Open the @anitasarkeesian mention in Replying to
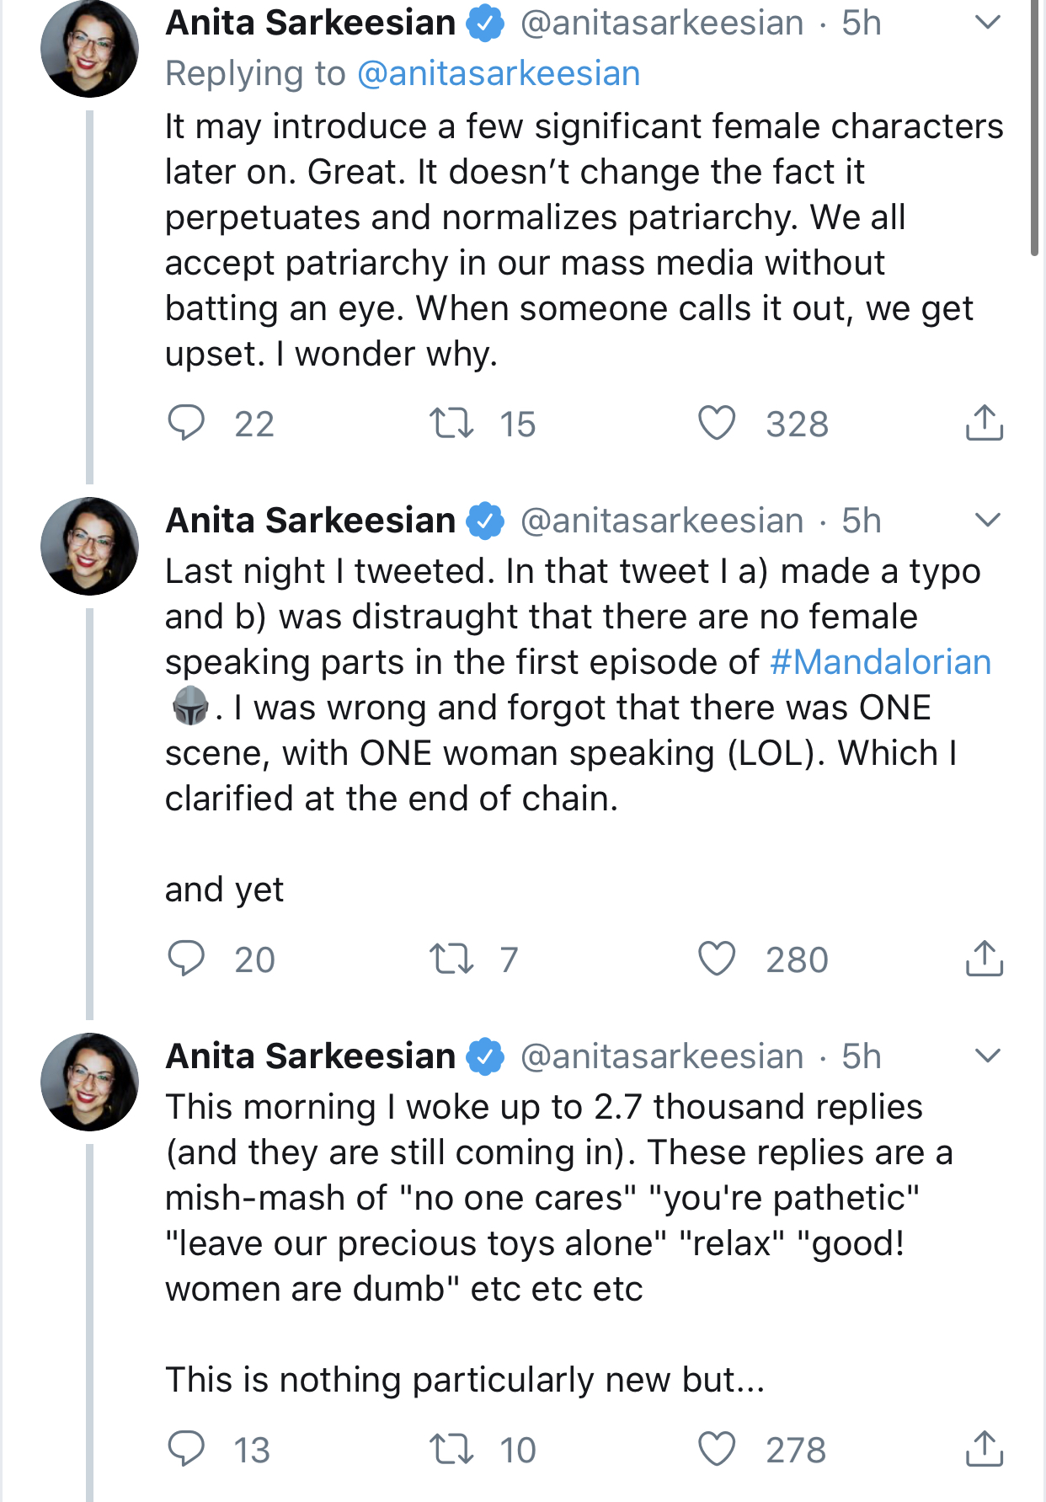The height and width of the screenshot is (1502, 1046). pyautogui.click(x=499, y=74)
